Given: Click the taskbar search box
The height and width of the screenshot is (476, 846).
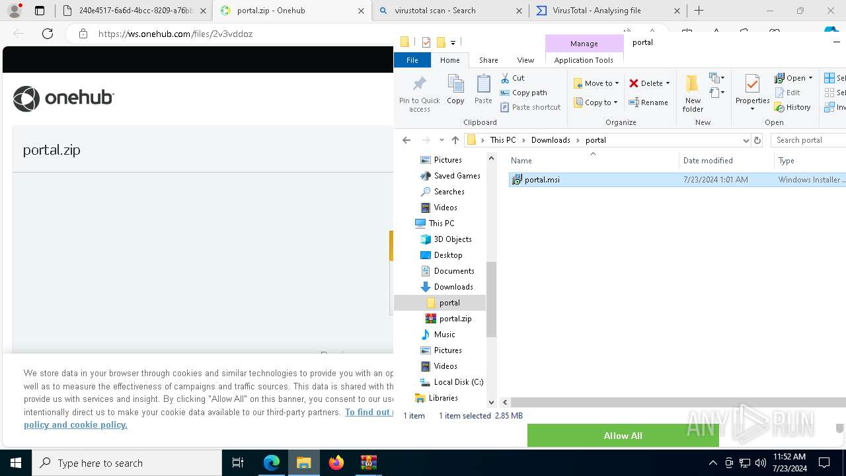Looking at the screenshot, I should 127,463.
